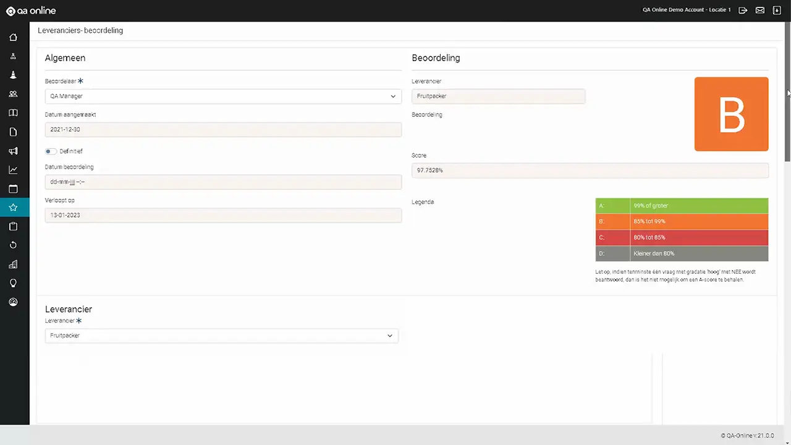Select the highlighted star icon in sidebar
791x445 pixels.
pos(13,208)
